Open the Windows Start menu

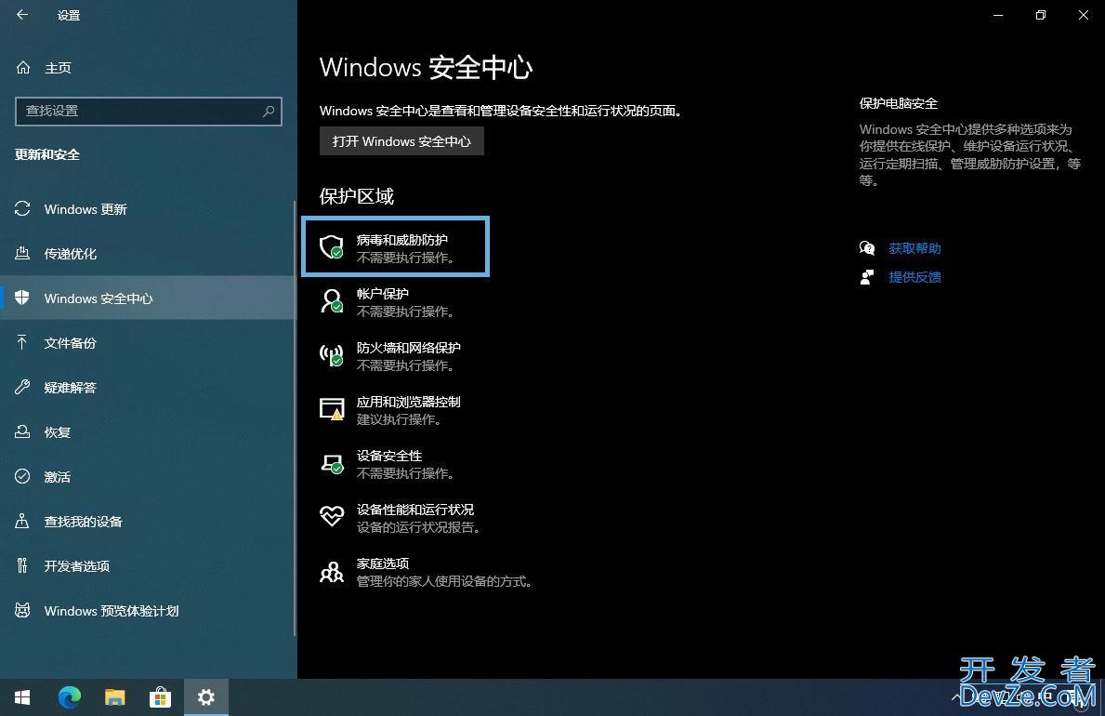(22, 697)
